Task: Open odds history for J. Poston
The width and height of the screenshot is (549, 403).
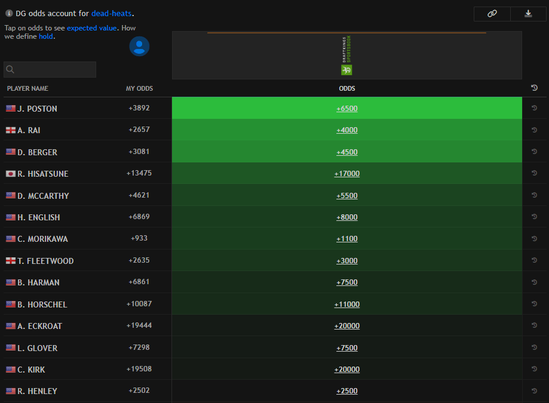Action: 534,108
